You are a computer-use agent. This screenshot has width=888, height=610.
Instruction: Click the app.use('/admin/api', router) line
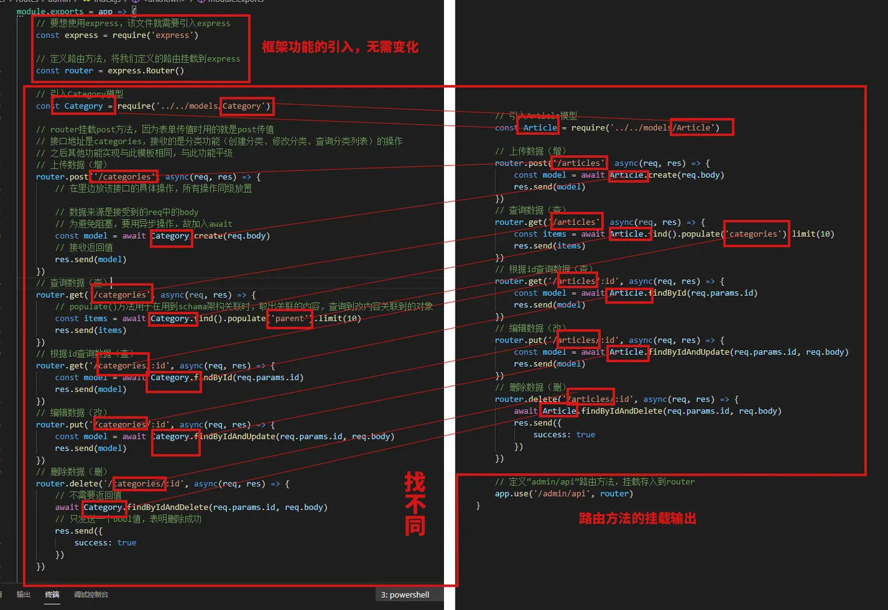click(x=565, y=493)
